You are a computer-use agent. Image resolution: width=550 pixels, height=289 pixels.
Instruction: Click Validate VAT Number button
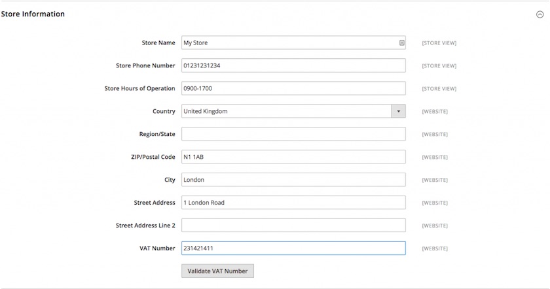(217, 271)
